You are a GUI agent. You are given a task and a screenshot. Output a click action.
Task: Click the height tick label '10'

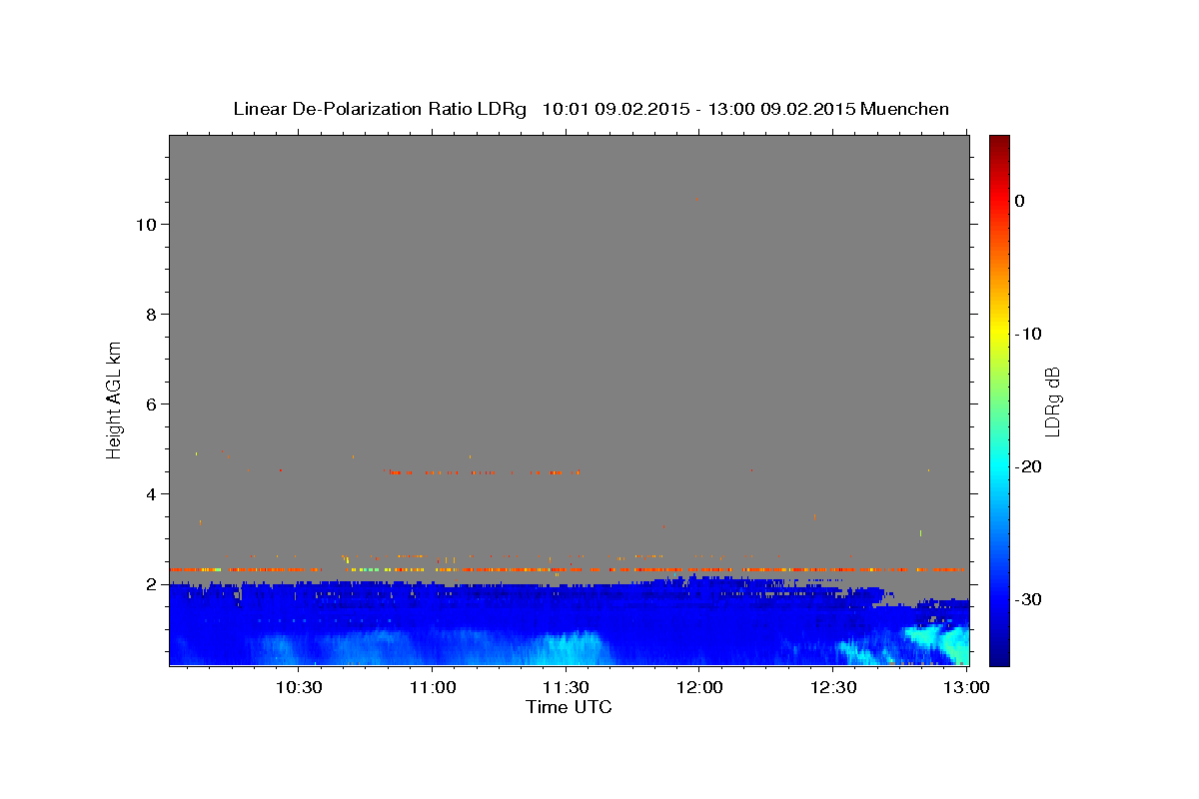coord(146,224)
